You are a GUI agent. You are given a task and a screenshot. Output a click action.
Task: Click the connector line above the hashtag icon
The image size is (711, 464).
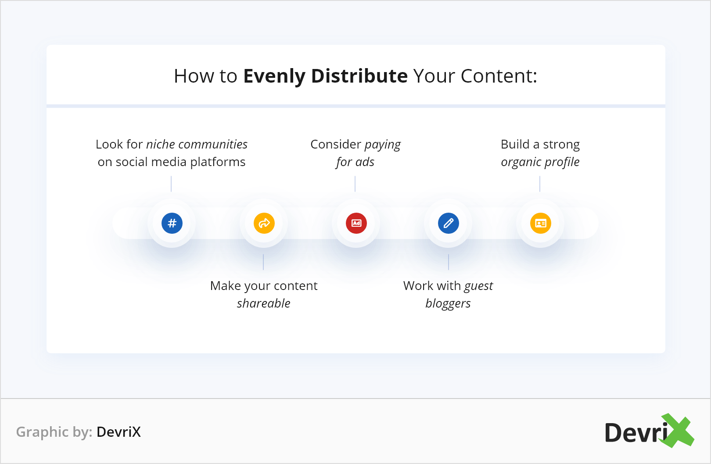click(171, 184)
